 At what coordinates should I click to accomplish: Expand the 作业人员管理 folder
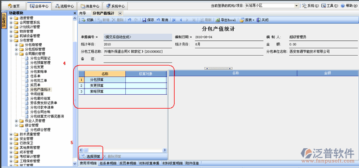pyautogui.click(x=17, y=121)
